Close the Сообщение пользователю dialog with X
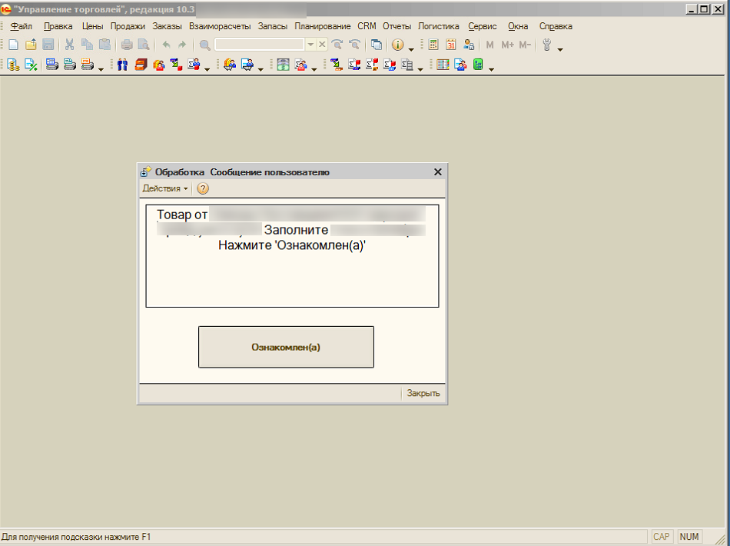The height and width of the screenshot is (546, 730). (438, 172)
